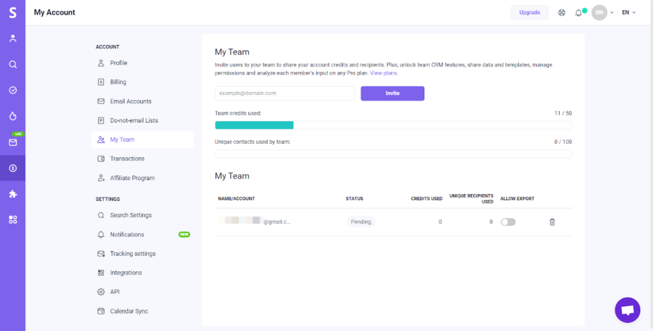This screenshot has width=653, height=331.
Task: Click the person icon in left sidebar
Action: pyautogui.click(x=13, y=39)
